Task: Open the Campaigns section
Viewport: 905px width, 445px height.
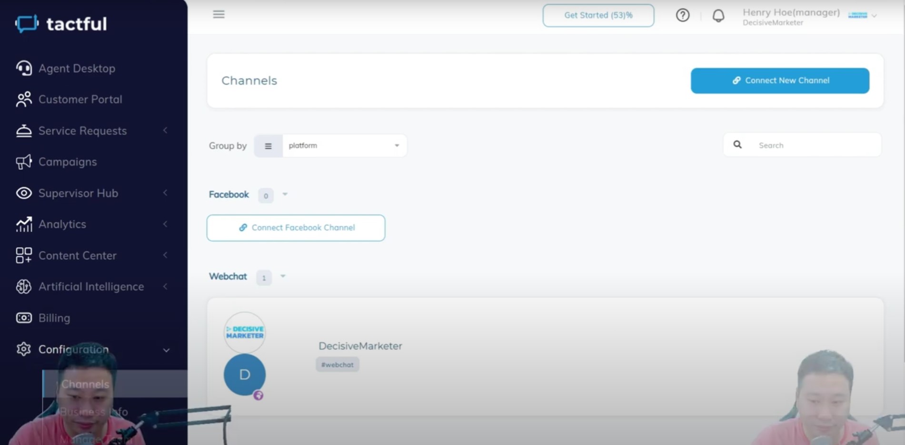Action: point(68,162)
